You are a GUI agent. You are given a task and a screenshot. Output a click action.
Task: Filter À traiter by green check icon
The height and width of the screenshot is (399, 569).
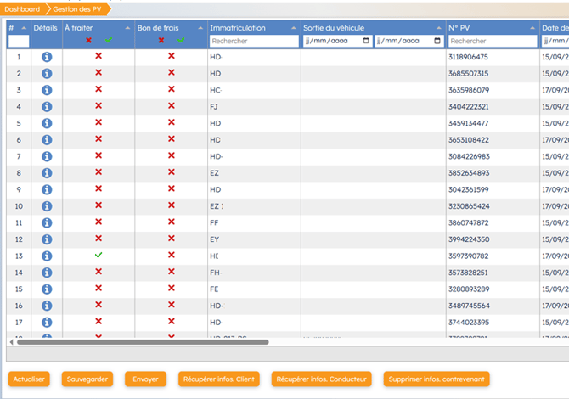(x=108, y=40)
